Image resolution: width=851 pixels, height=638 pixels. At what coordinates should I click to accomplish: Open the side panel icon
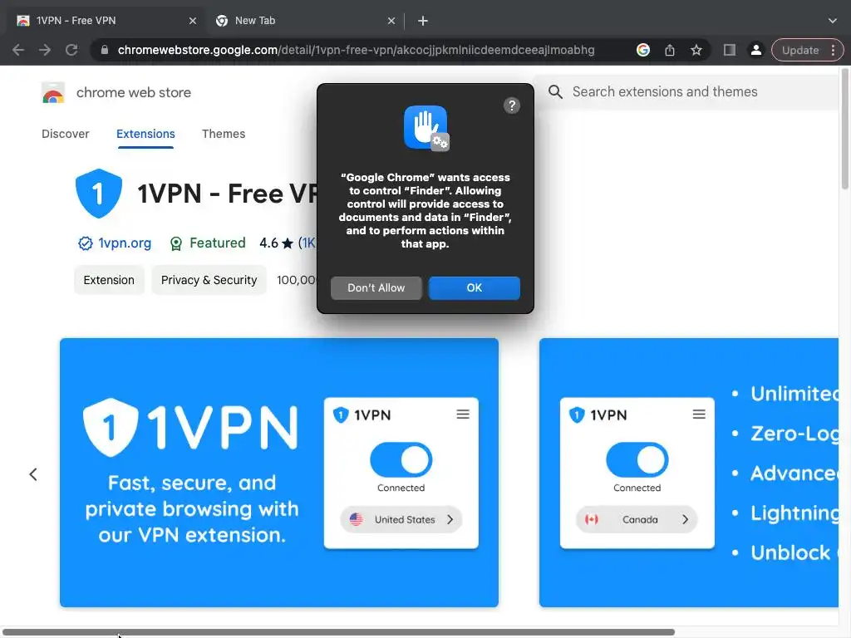730,50
